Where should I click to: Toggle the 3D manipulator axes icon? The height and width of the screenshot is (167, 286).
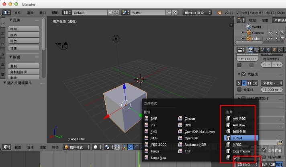click(125, 147)
